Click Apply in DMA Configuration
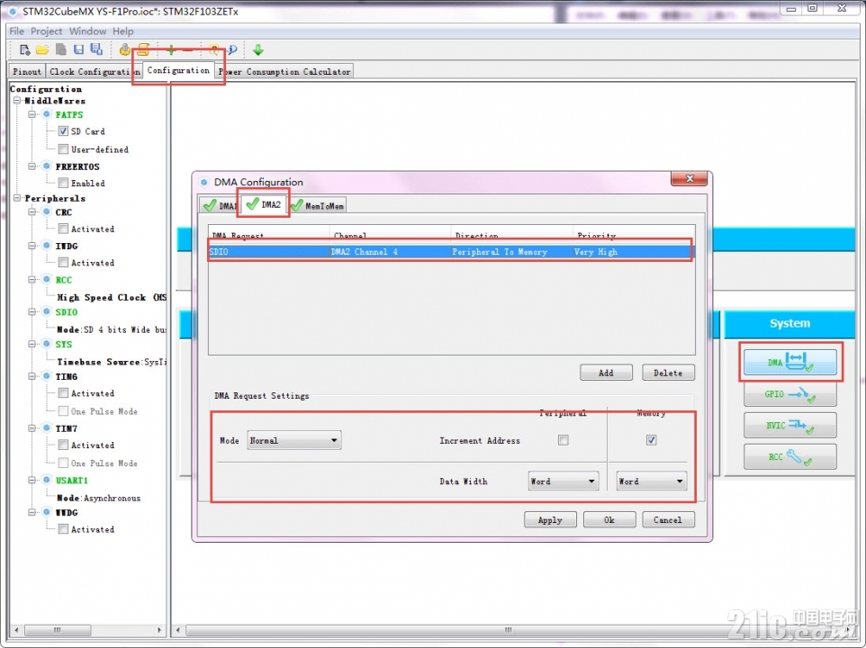The width and height of the screenshot is (866, 648). point(550,519)
